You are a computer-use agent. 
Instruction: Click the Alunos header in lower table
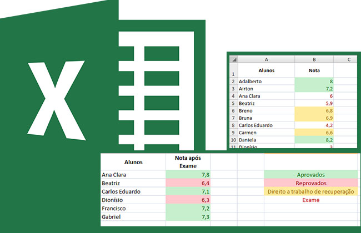tap(133, 162)
